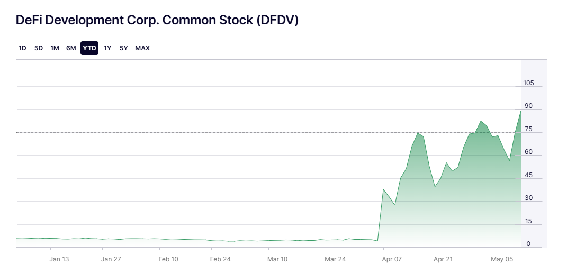
Task: Click the mid-April peak on the chart line
Action: (418, 133)
